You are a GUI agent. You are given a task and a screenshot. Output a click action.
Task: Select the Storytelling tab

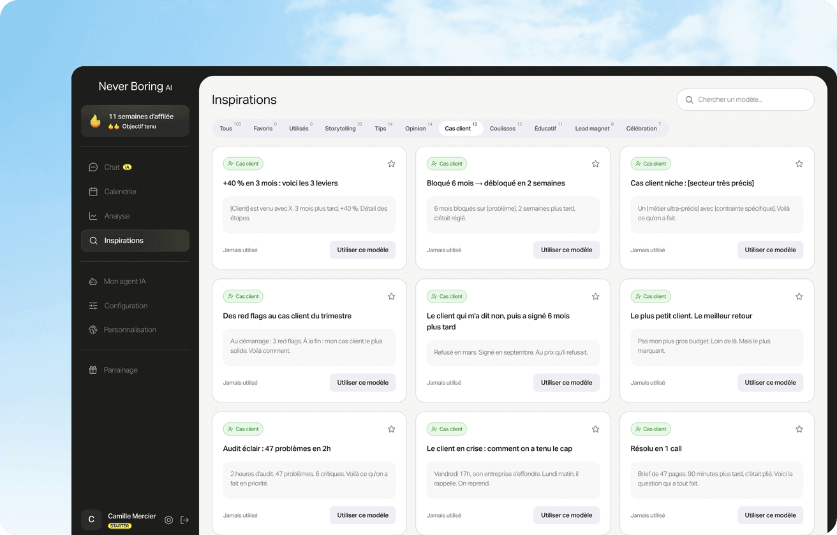point(342,128)
